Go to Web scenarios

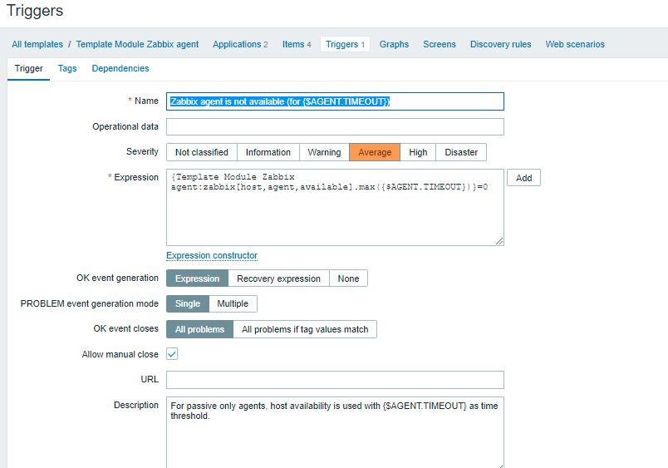(x=575, y=44)
